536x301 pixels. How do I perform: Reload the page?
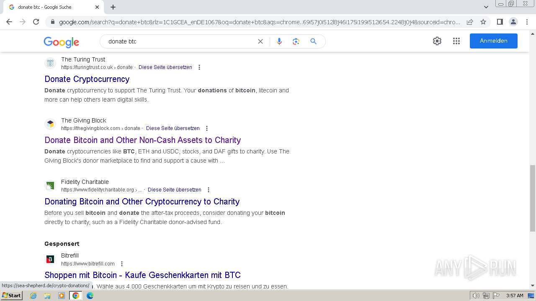(36, 22)
